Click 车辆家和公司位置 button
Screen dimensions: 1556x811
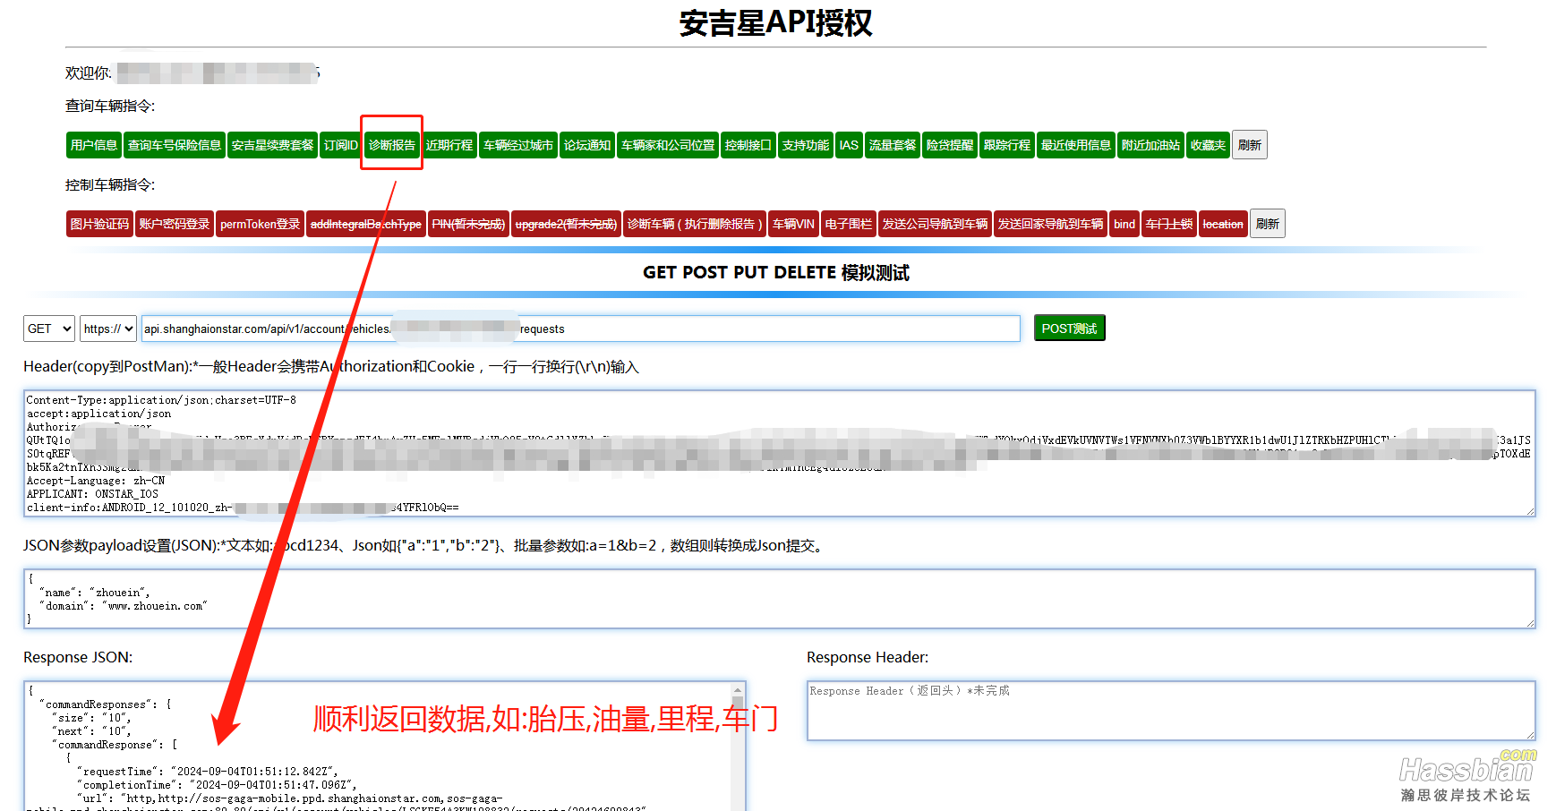click(x=668, y=145)
